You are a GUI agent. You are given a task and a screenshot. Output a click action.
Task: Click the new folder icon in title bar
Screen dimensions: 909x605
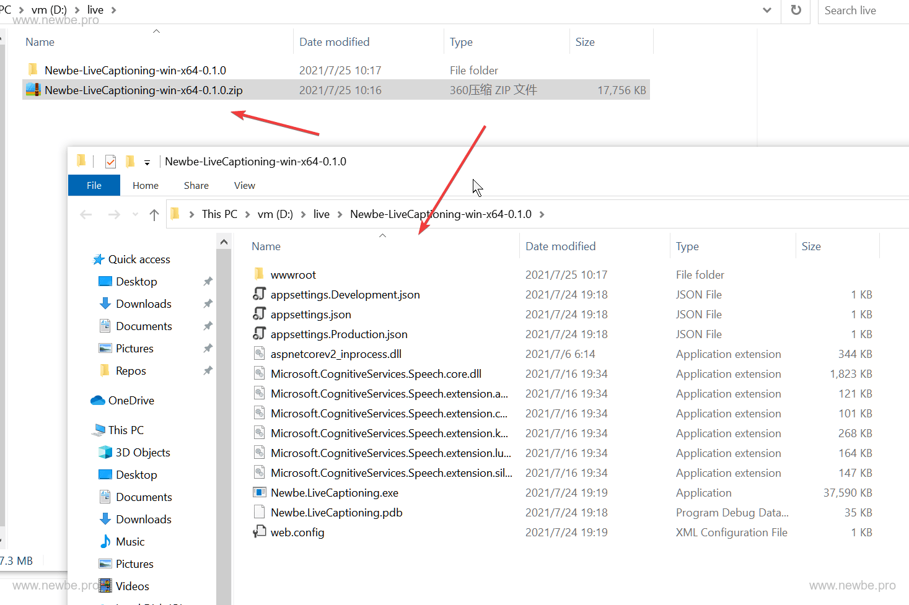coord(130,162)
